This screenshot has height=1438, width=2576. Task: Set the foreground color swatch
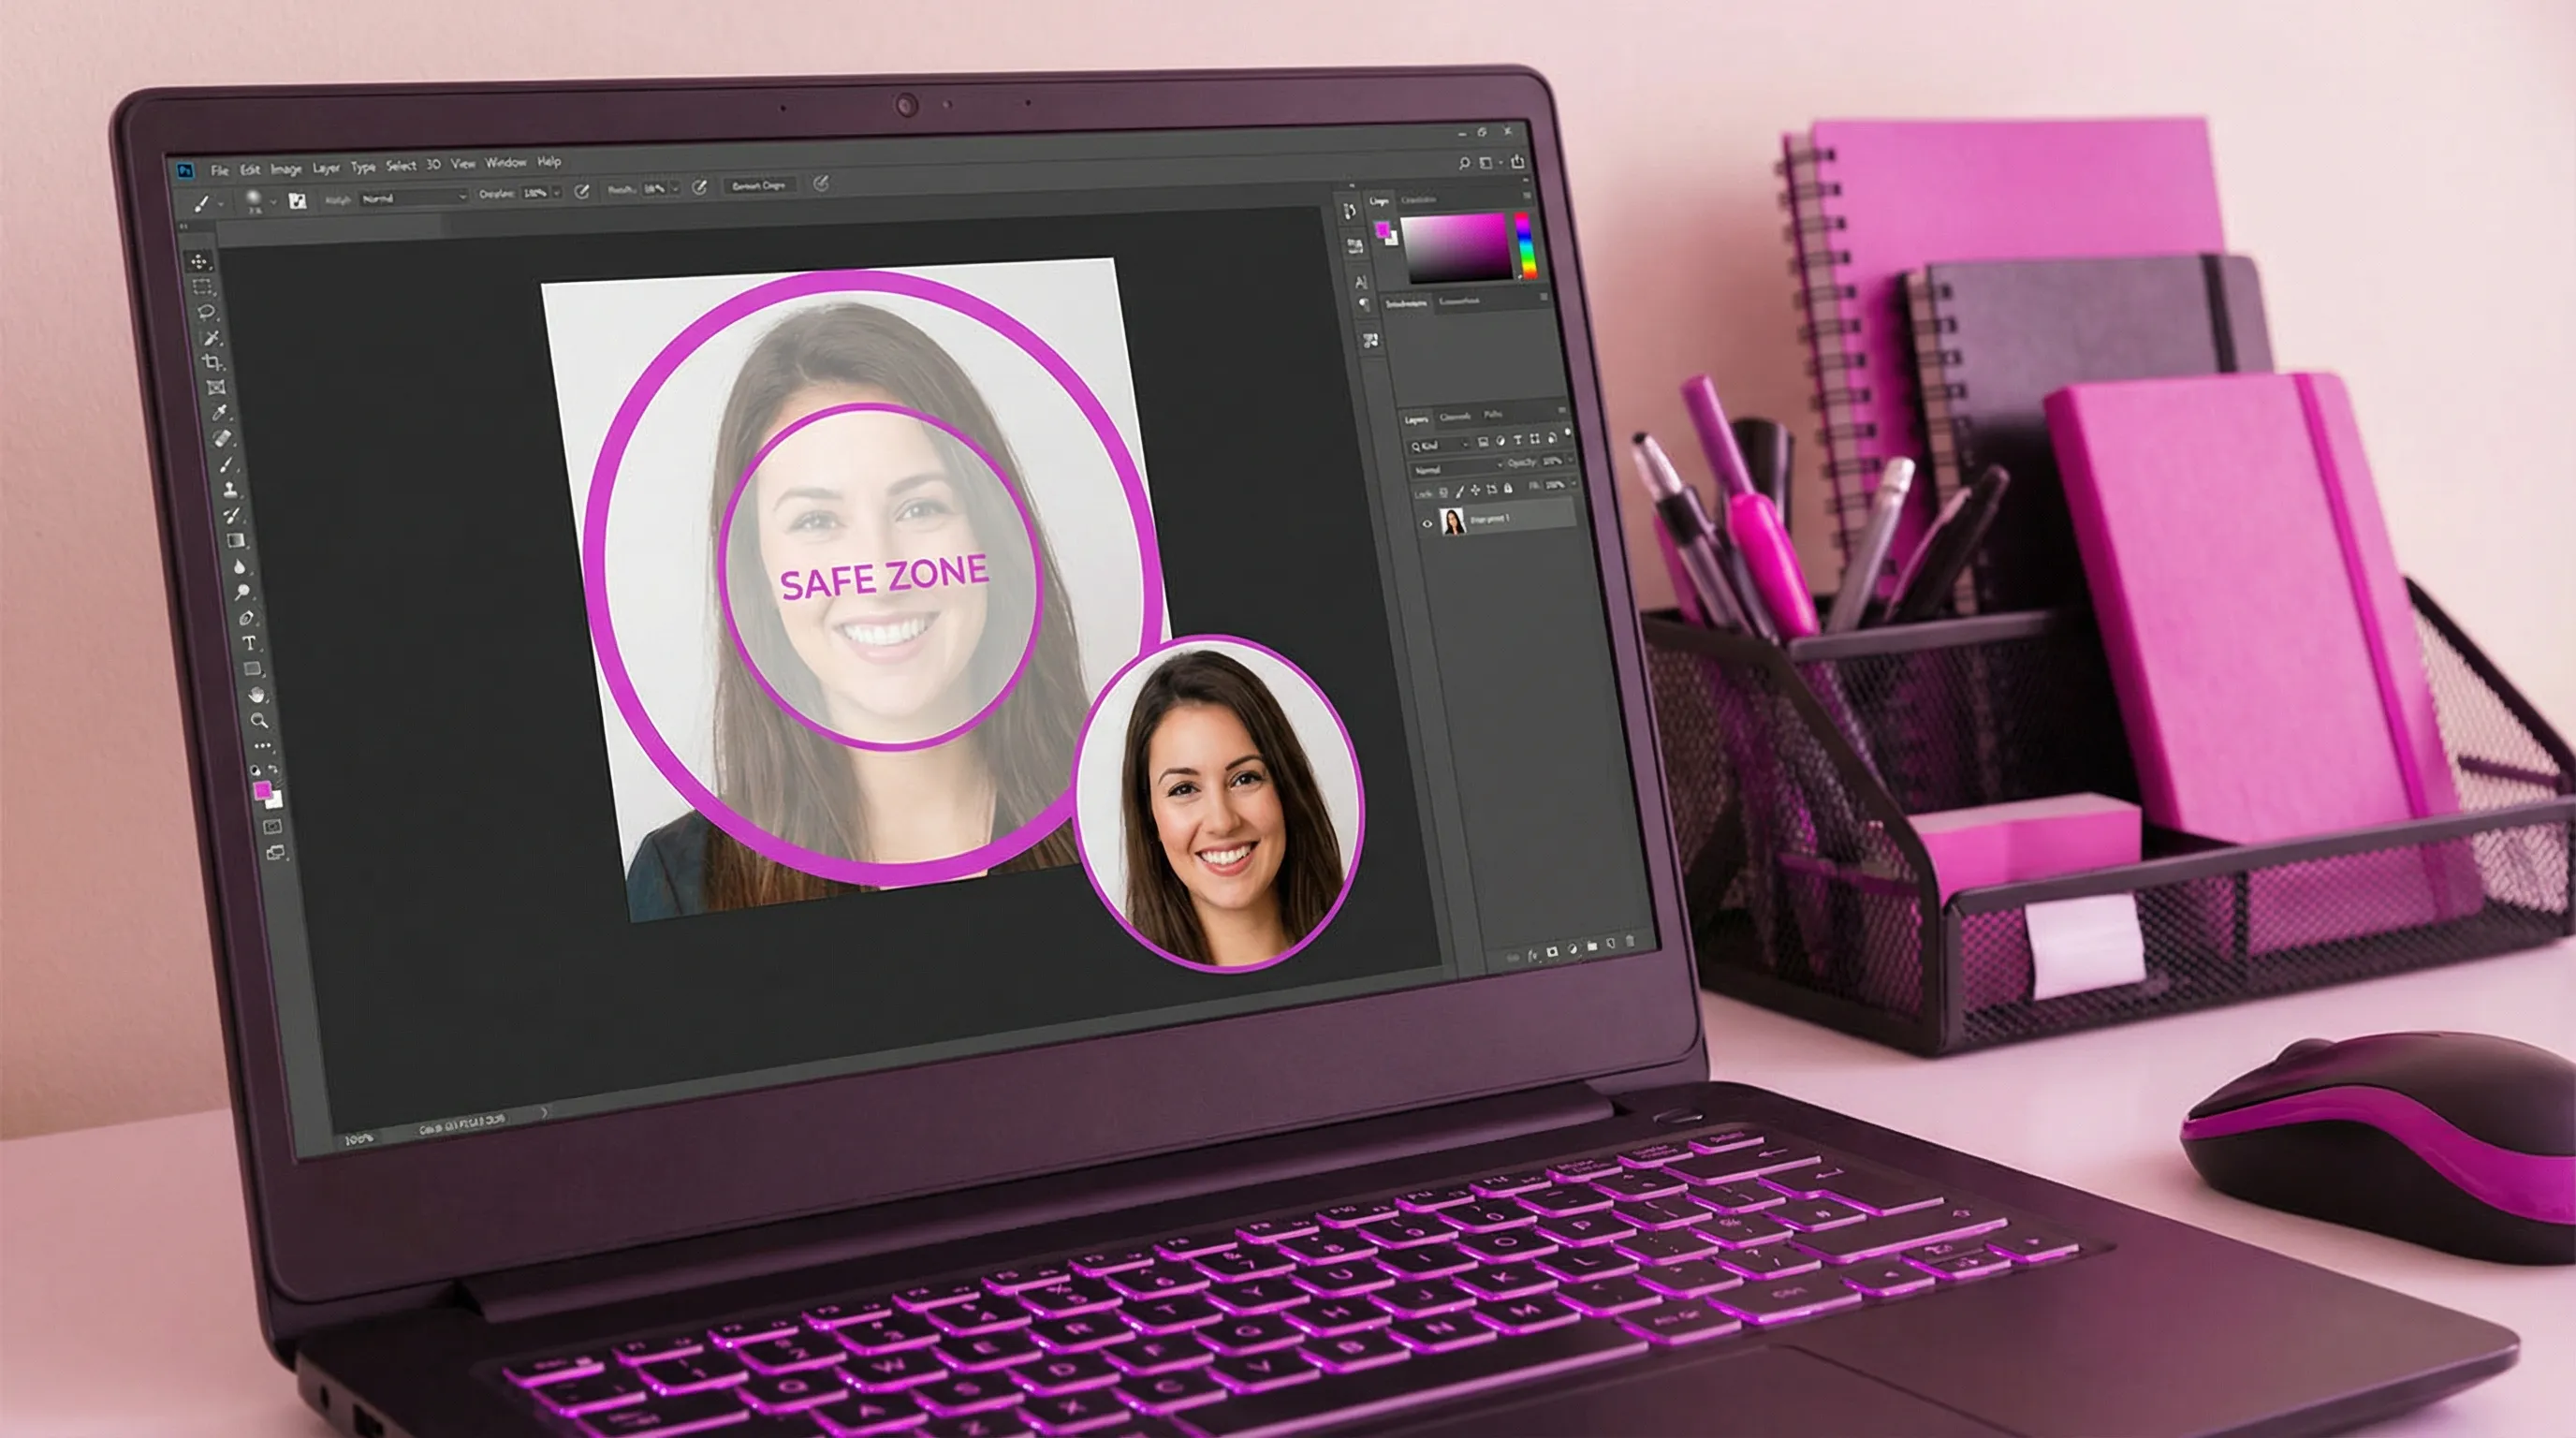(x=265, y=790)
